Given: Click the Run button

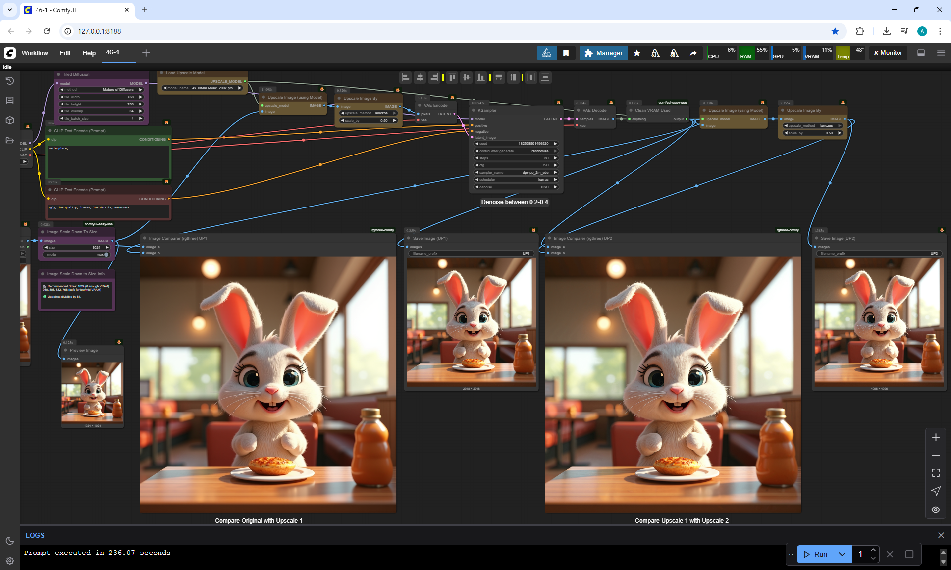Looking at the screenshot, I should tap(816, 554).
